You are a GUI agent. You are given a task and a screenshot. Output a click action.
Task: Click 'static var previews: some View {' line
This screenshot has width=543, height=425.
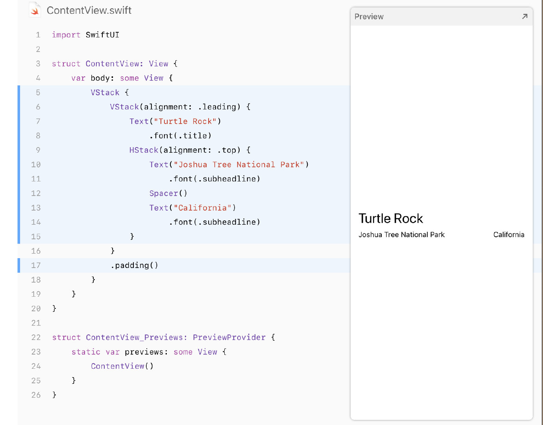[x=149, y=352]
